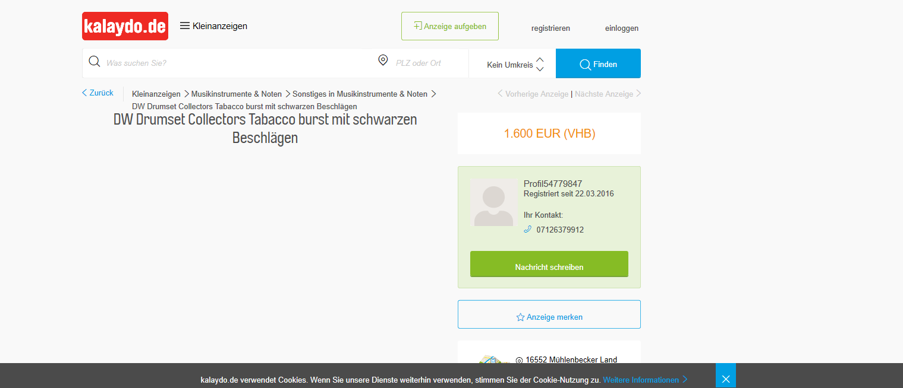903x388 pixels.
Task: Open the Kleinanzeigen menu label
Action: [x=220, y=26]
